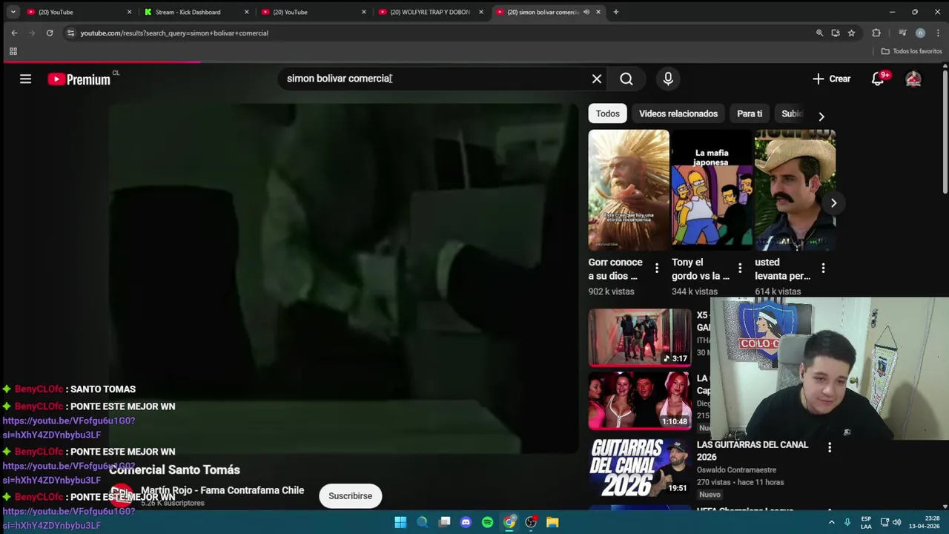Screen dimensions: 949x534
Task: Click the browser address bar URL
Action: point(174,33)
